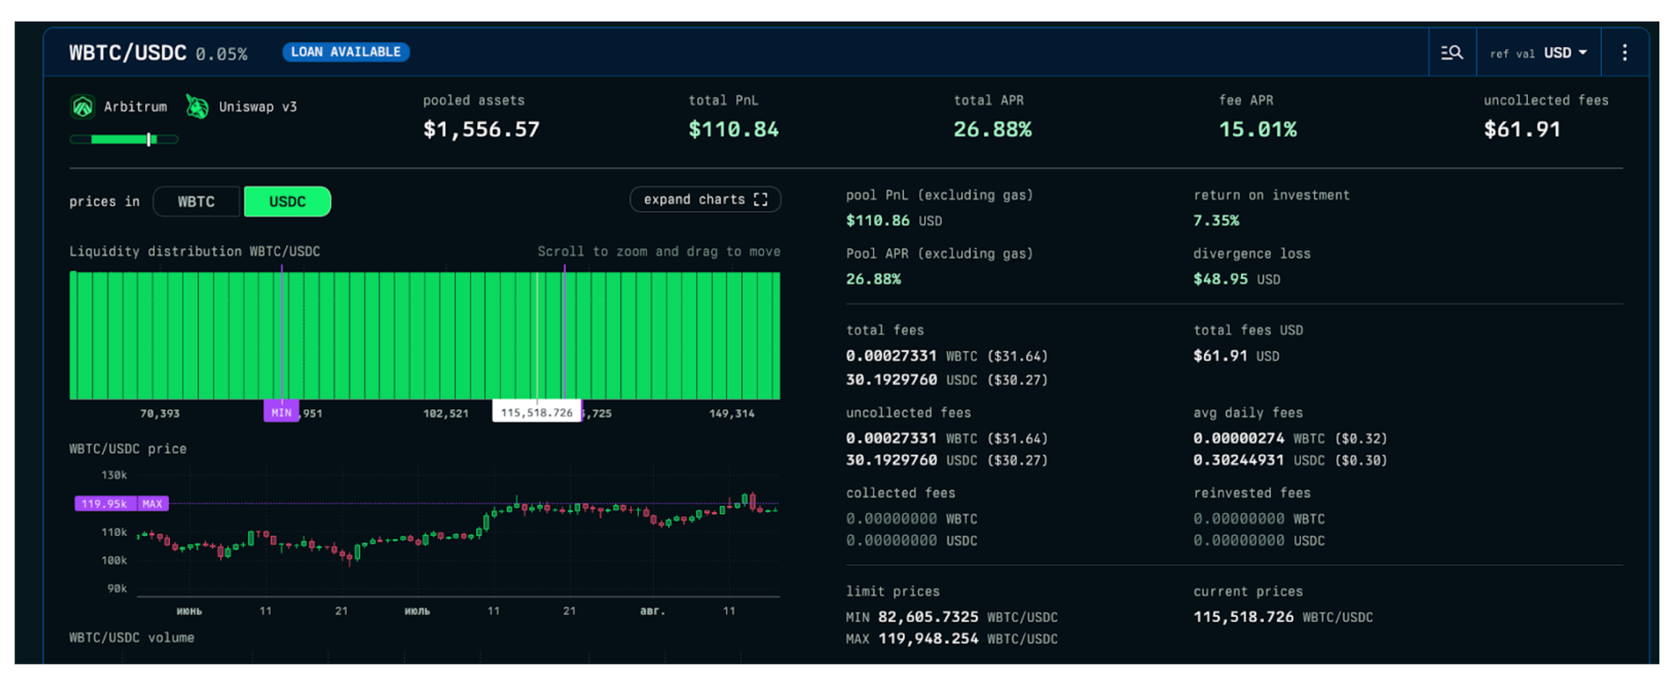Open the three-dot more options menu

1624,53
